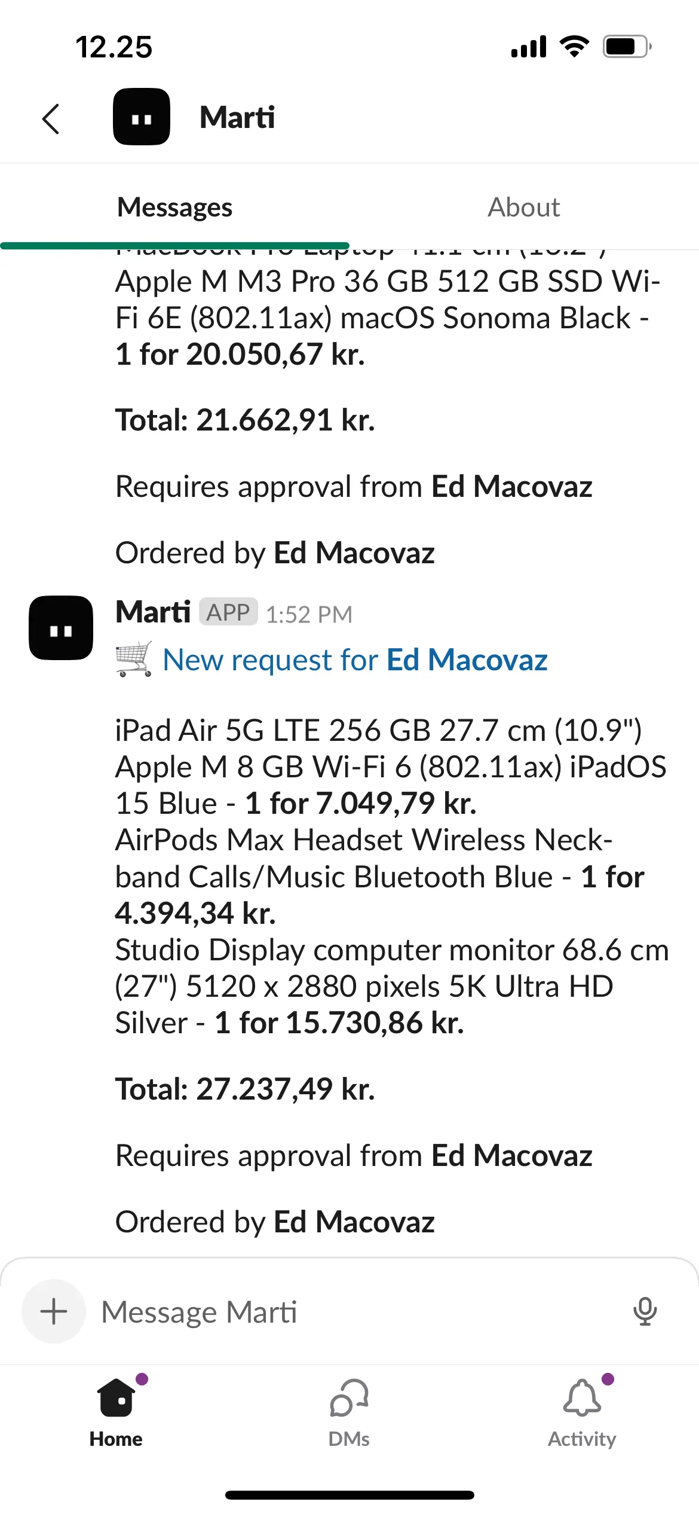Tap the microphone icon in message bar
This screenshot has height=1514, width=699.
tap(645, 1311)
